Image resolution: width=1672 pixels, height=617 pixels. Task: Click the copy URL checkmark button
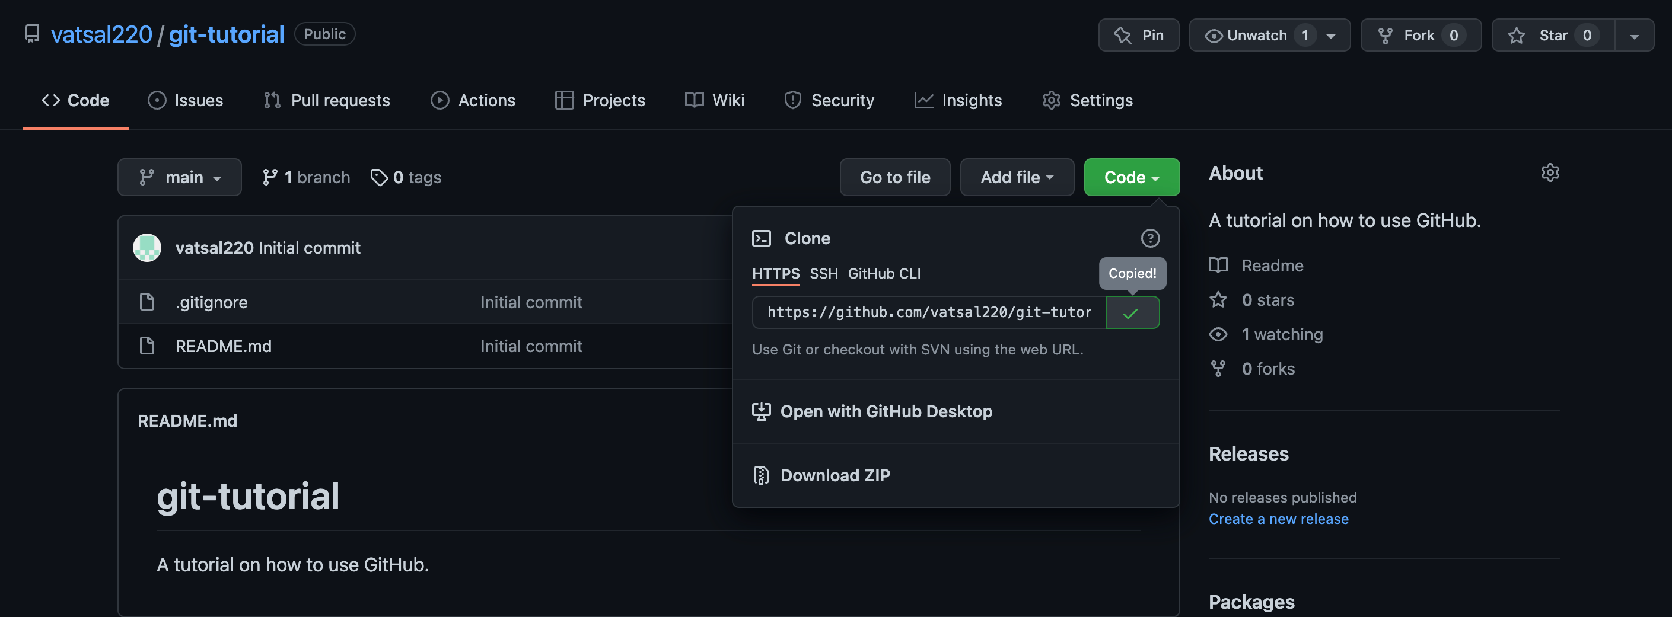click(1132, 313)
